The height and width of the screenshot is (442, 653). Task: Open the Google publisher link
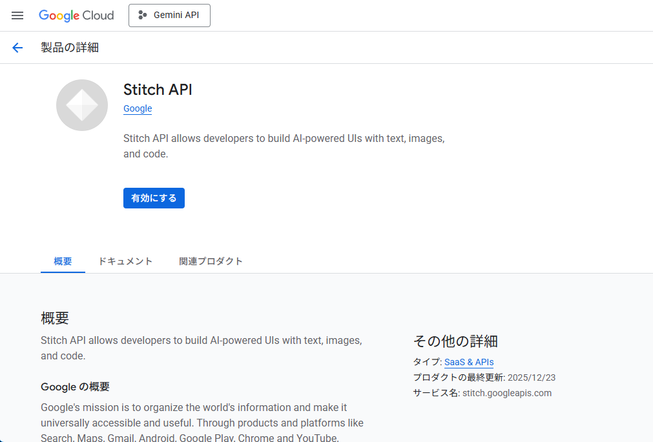click(138, 108)
